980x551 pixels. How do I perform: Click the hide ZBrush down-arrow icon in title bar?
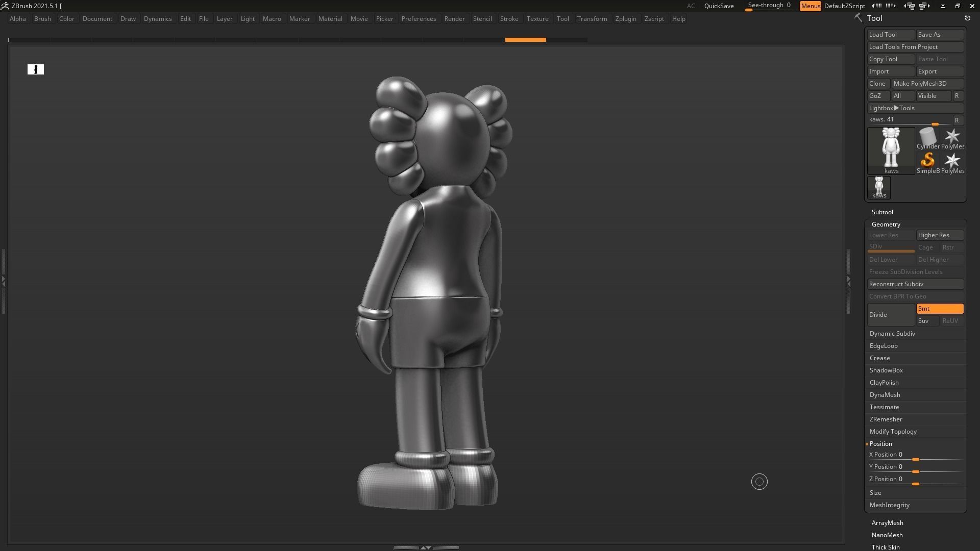point(943,6)
